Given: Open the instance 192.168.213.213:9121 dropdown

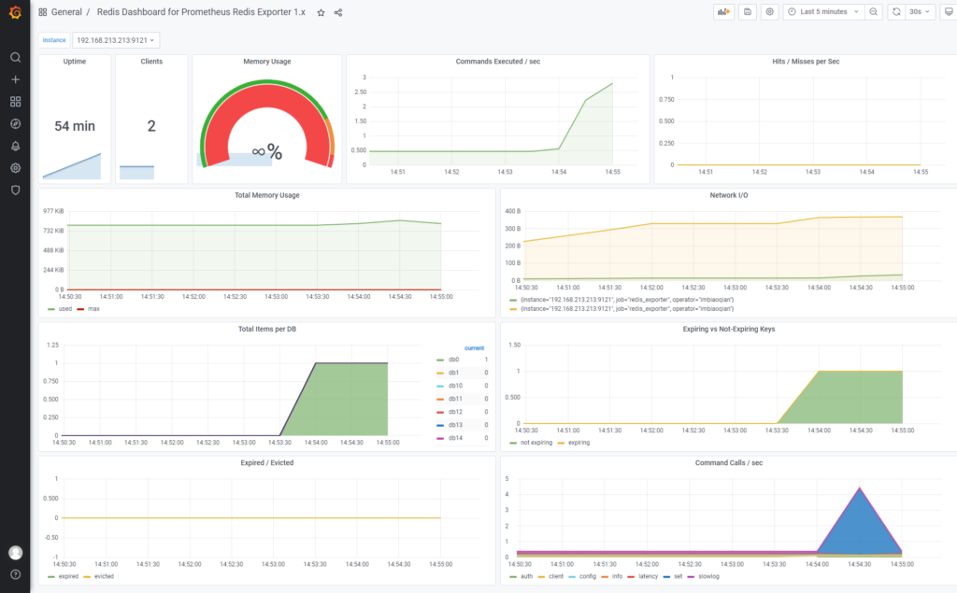Looking at the screenshot, I should 117,40.
